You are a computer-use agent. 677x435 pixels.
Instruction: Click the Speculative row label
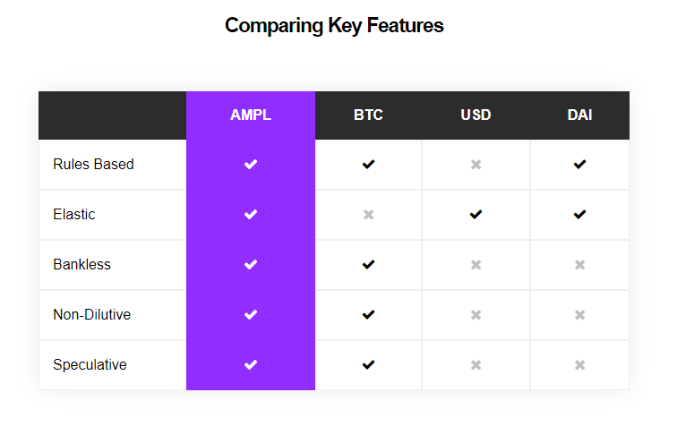90,365
